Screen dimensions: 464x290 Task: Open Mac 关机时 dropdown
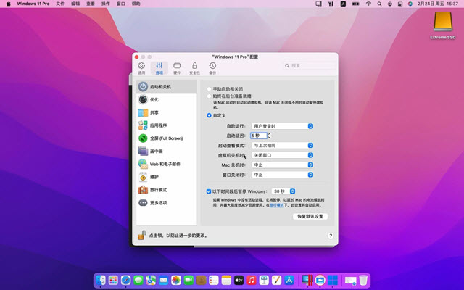[x=282, y=165]
